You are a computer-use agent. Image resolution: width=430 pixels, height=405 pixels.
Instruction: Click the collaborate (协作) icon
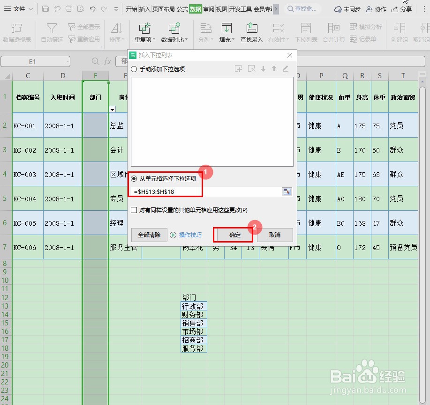(376, 9)
